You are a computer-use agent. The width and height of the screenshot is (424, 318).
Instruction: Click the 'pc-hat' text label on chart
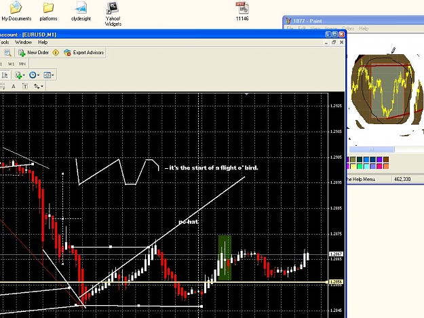pos(189,222)
